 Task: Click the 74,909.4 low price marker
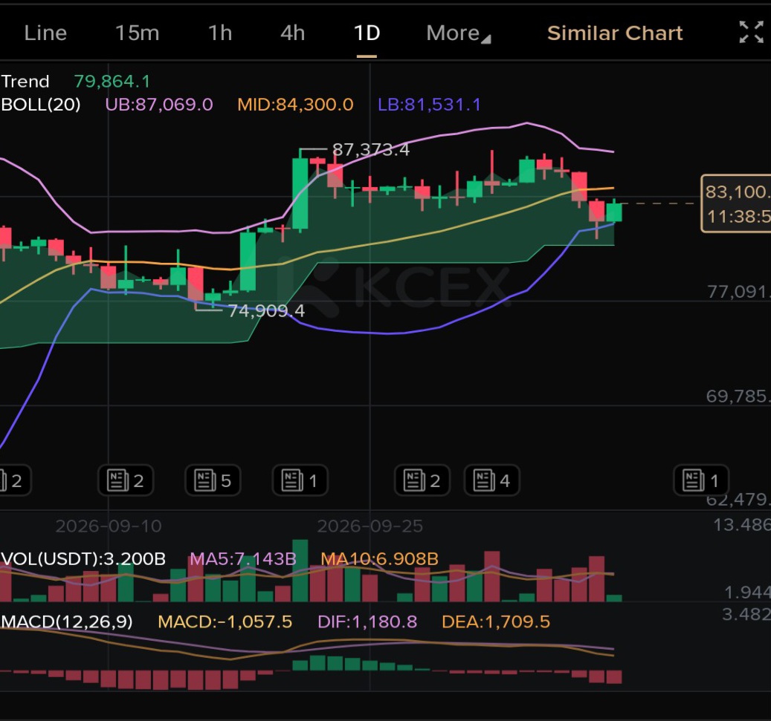pos(266,310)
